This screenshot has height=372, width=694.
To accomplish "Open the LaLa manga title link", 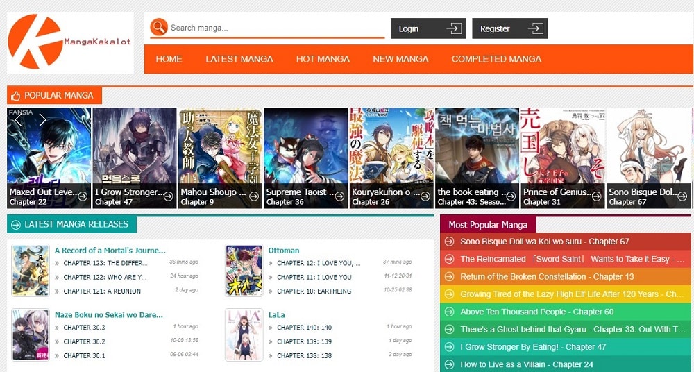I will pos(276,315).
